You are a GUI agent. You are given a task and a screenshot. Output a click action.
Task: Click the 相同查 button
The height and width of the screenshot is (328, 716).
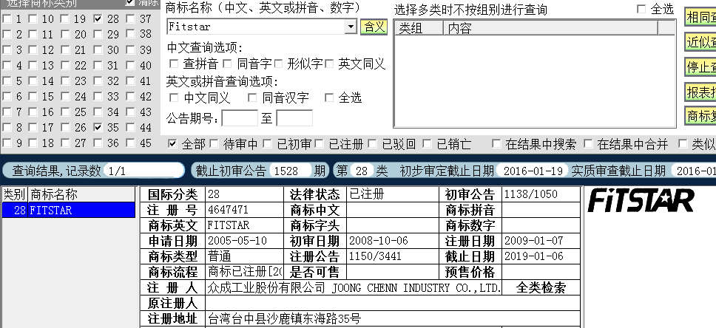[x=700, y=18]
